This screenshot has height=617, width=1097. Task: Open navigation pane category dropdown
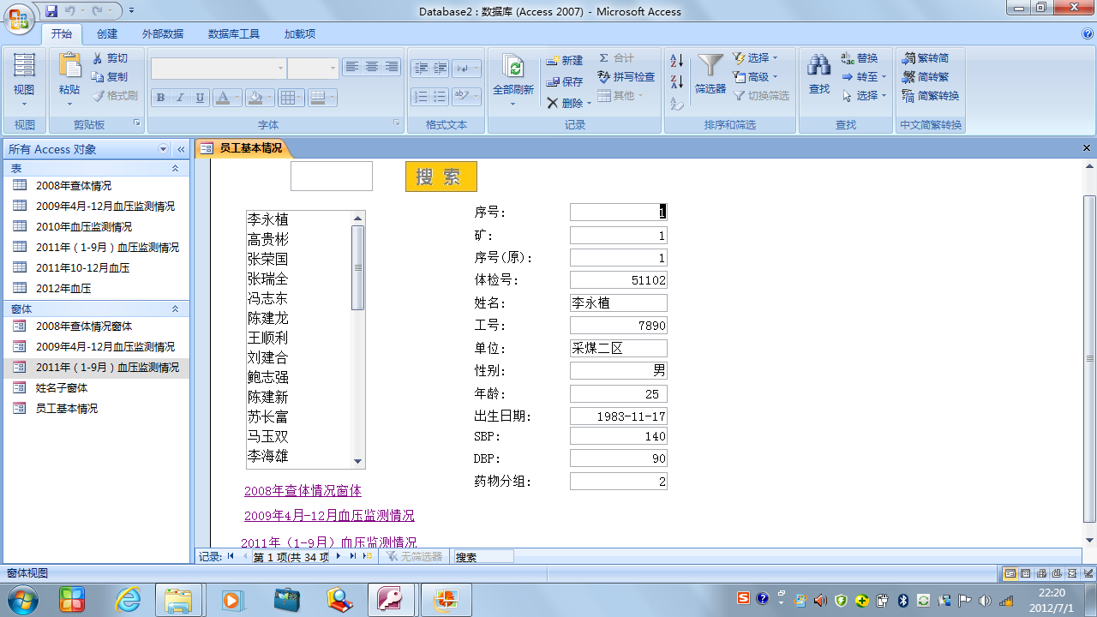tap(164, 149)
